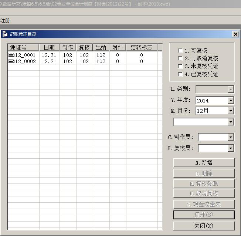Click the voucher icon beside 12_0002
The height and width of the screenshot is (236, 241).
11,62
